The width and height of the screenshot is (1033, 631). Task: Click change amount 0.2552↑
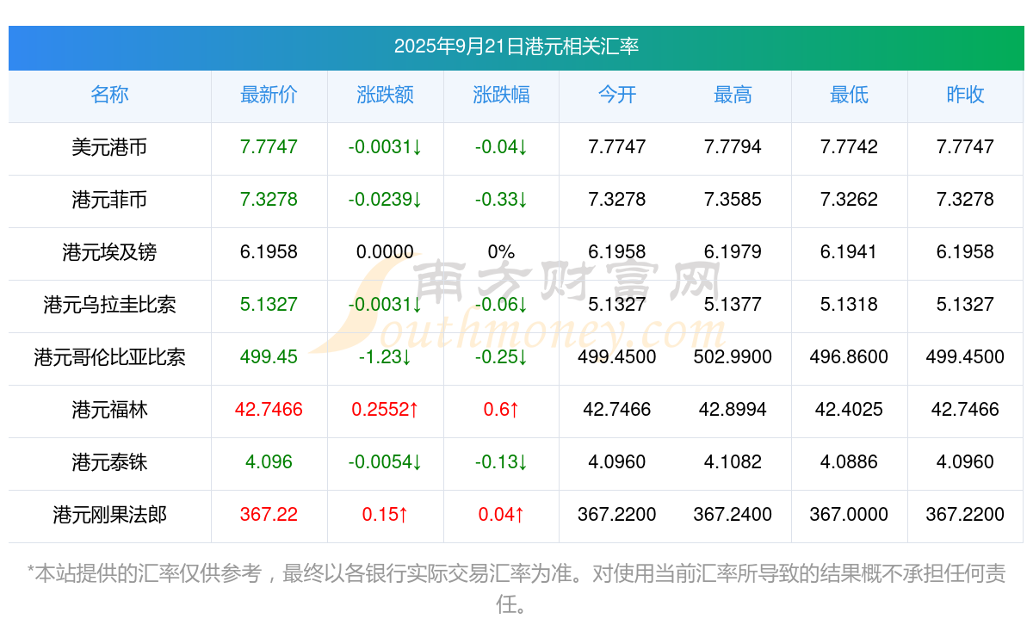point(386,410)
